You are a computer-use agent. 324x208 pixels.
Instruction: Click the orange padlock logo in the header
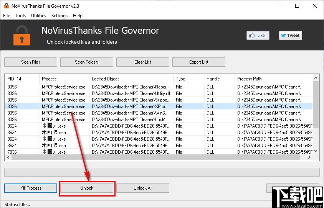[x=22, y=35]
